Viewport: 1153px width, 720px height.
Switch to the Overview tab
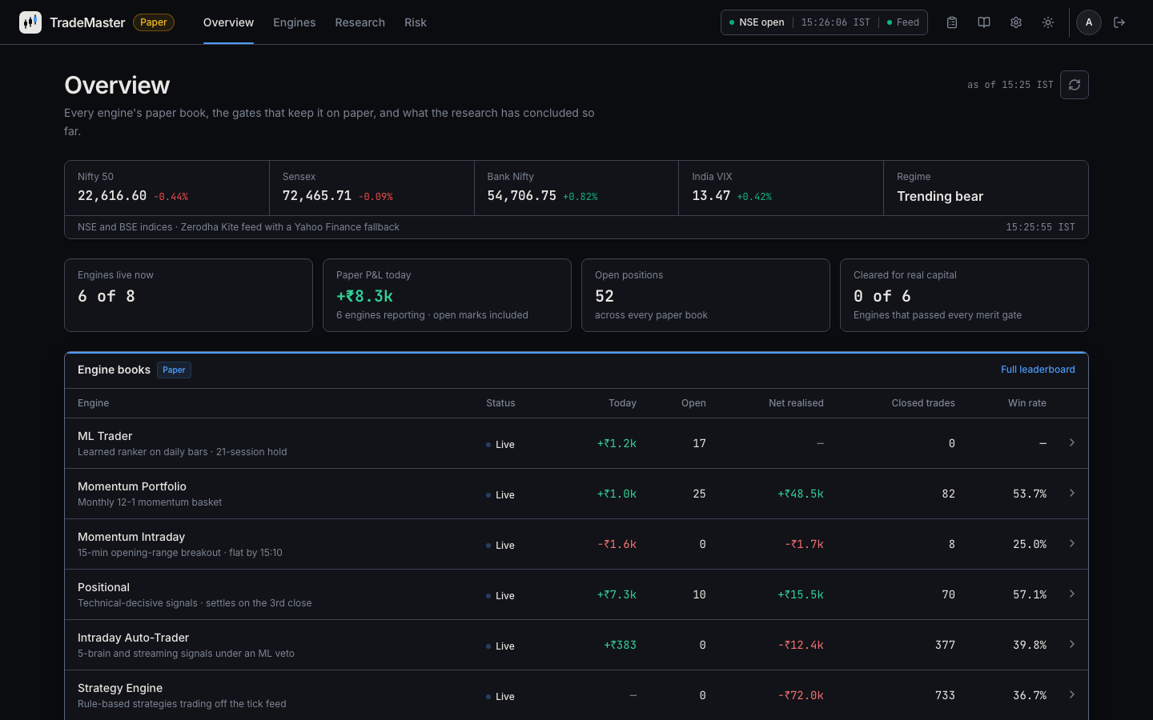228,22
